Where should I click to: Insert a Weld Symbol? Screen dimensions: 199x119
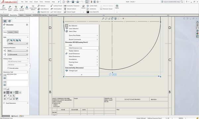coord(56,9)
